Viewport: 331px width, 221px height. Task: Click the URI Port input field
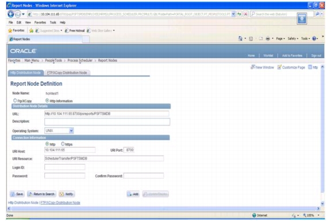pos(129,150)
